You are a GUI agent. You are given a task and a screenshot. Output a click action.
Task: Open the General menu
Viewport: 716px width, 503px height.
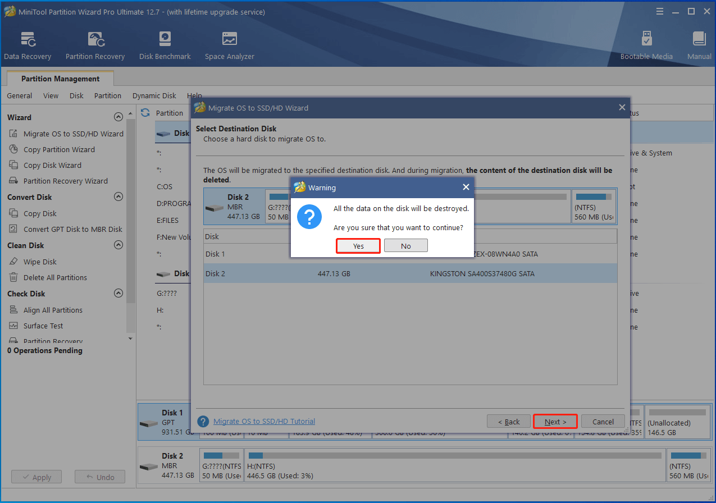coord(20,95)
